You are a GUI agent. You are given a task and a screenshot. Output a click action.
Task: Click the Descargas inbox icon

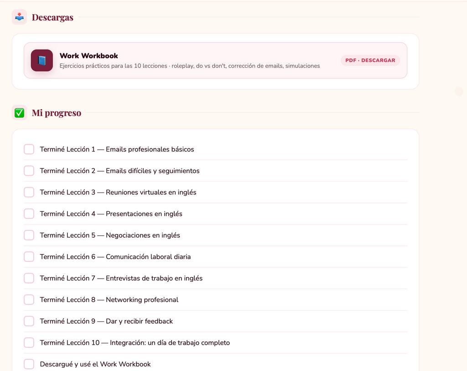[x=19, y=17]
